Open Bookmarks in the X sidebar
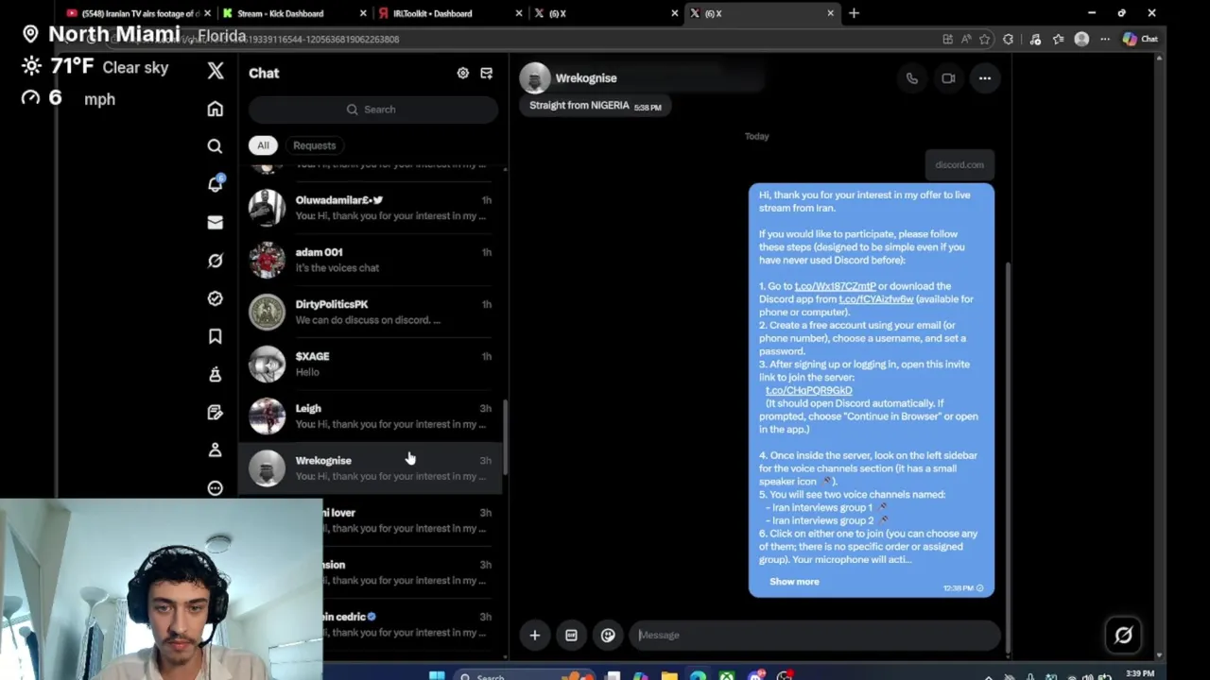This screenshot has width=1210, height=680. [x=216, y=336]
